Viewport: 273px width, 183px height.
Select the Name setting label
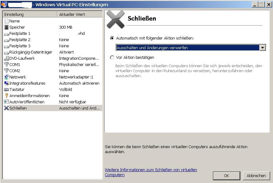(x=14, y=21)
